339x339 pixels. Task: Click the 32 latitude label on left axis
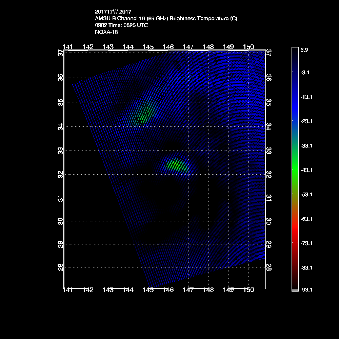[x=60, y=174]
